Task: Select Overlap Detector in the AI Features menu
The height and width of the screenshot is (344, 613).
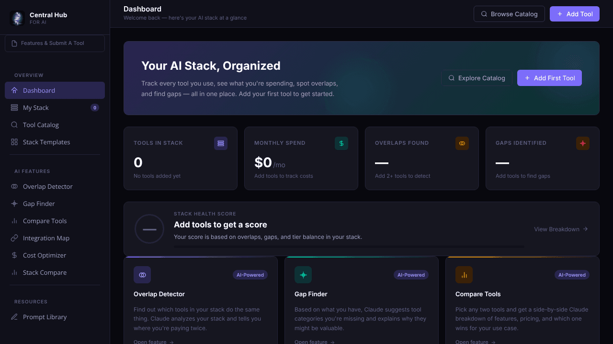Action: coord(55,186)
